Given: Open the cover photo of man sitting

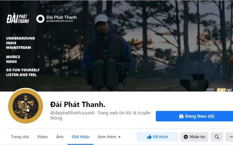Looking at the screenshot, I should (x=116, y=46).
